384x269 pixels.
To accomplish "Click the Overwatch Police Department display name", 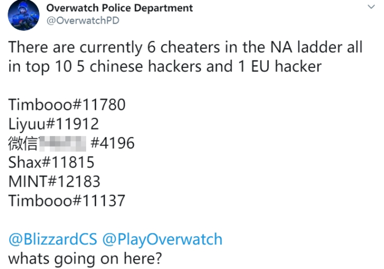I will (120, 8).
